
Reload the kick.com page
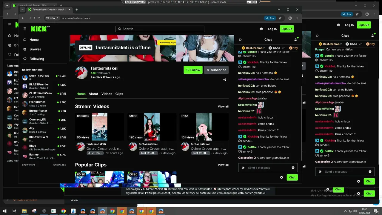pos(39,18)
